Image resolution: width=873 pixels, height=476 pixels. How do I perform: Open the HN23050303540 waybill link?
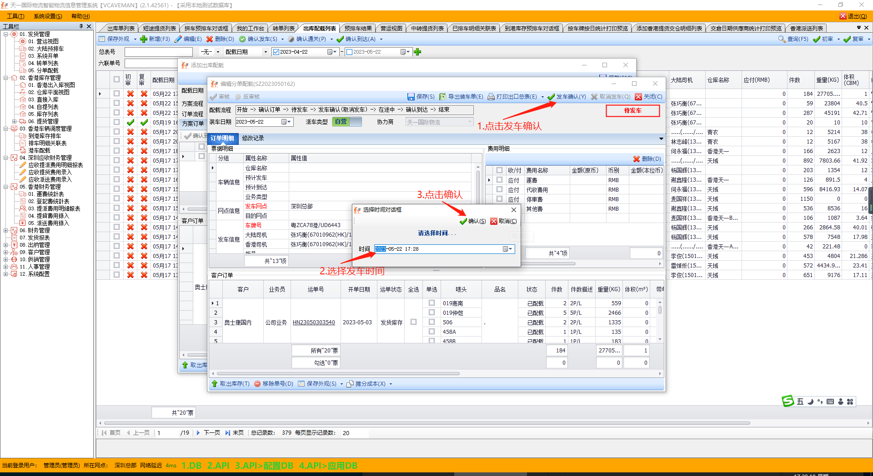(x=314, y=322)
